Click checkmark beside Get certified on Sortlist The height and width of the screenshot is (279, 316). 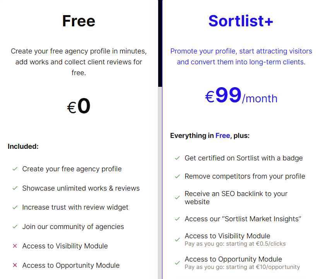click(x=178, y=158)
